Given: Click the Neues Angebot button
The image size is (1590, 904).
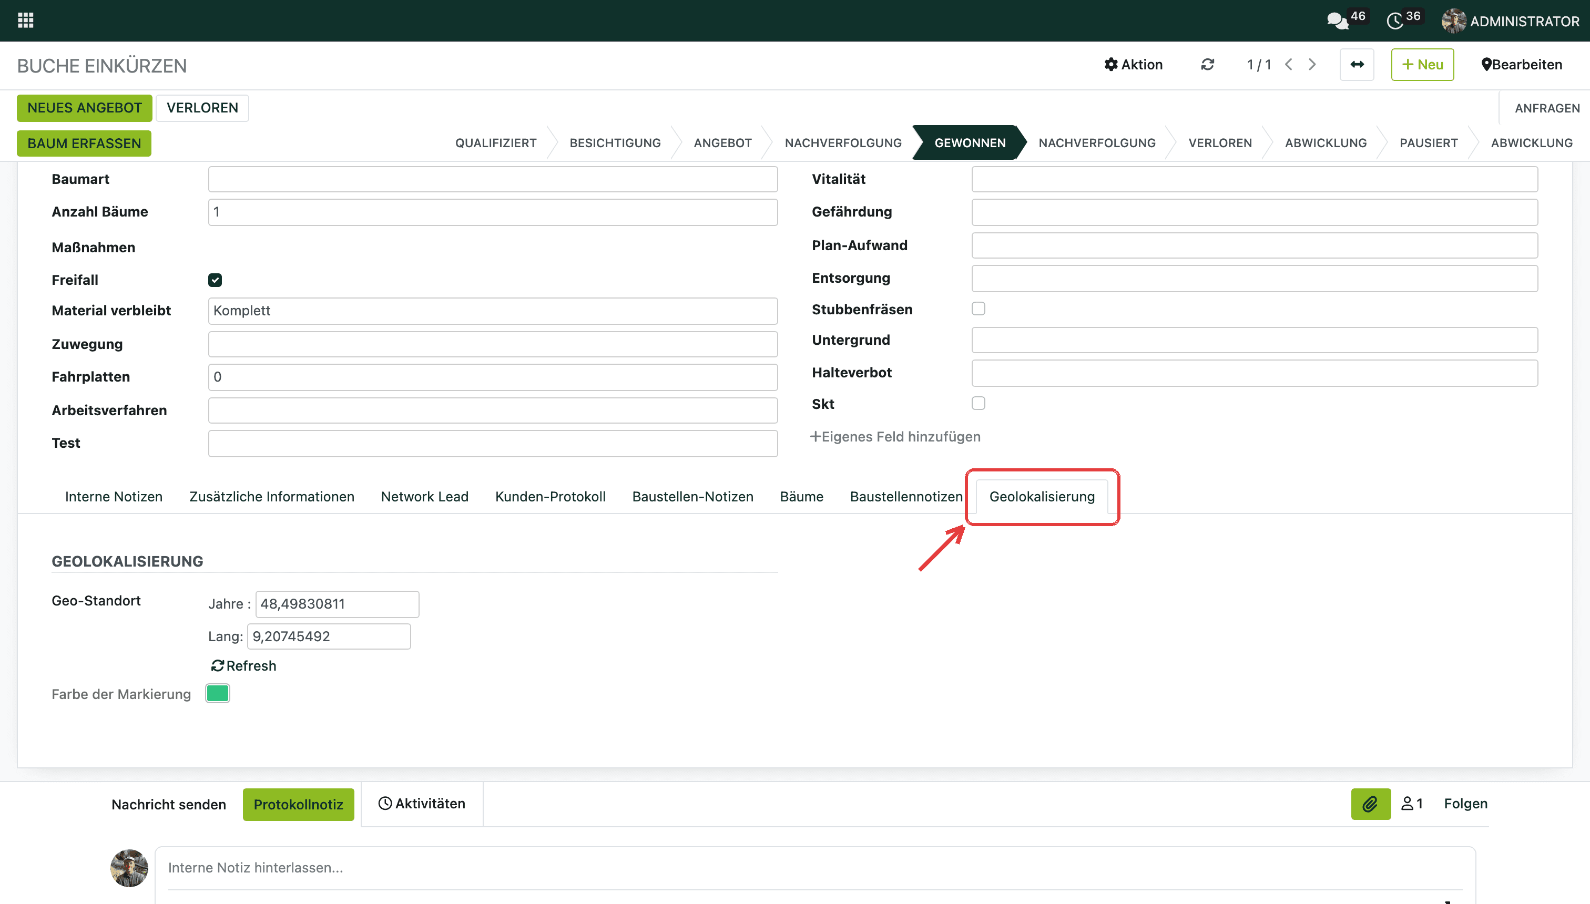Looking at the screenshot, I should click(85, 108).
